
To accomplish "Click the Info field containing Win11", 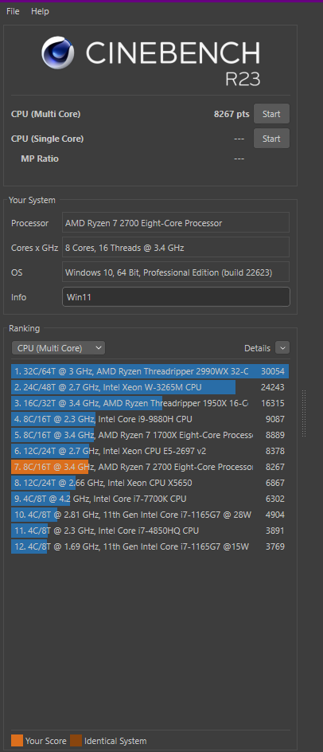I will (176, 297).
